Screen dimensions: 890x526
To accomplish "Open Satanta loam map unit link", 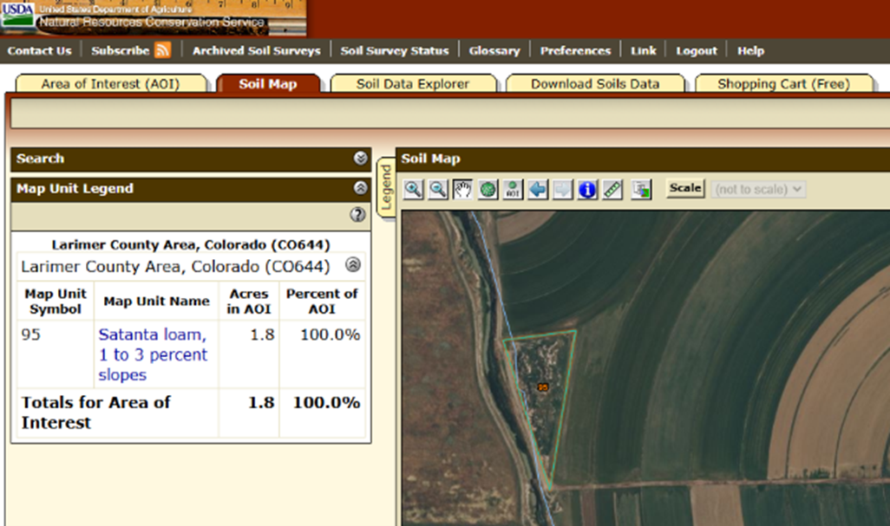I will tap(154, 354).
